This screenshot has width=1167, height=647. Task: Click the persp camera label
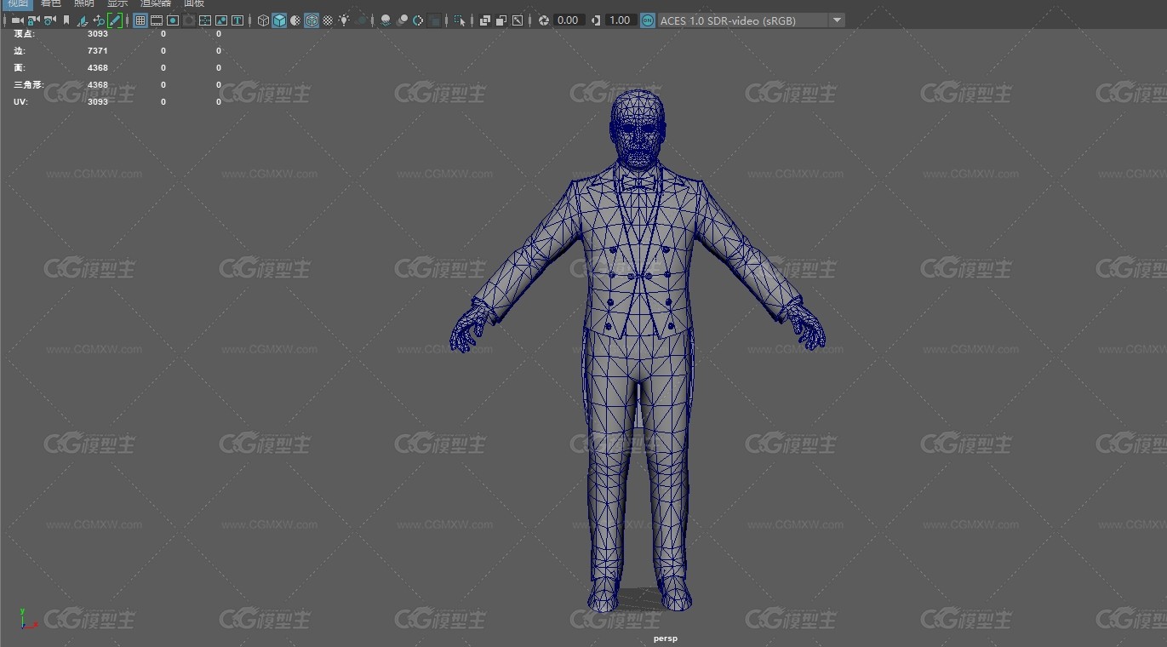click(666, 638)
